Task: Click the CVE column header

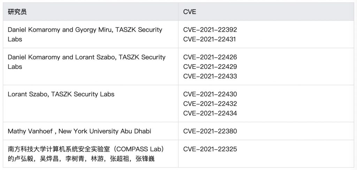Action: click(x=189, y=12)
